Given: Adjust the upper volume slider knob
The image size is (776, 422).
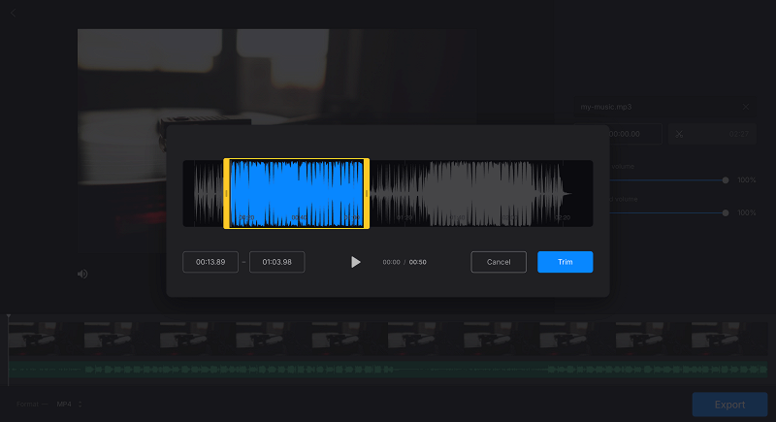Looking at the screenshot, I should click(x=726, y=180).
